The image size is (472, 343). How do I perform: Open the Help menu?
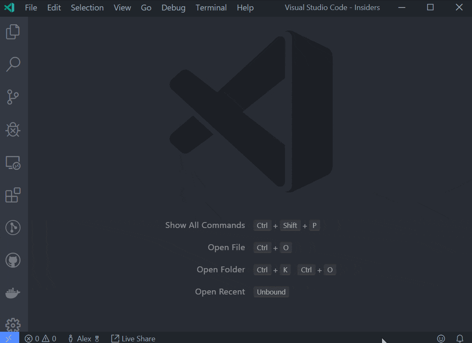point(245,8)
